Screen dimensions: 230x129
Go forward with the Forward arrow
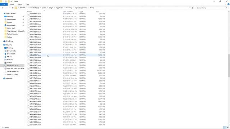(6, 8)
